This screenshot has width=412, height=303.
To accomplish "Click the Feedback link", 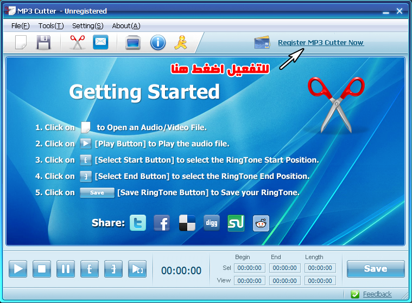I will (377, 294).
